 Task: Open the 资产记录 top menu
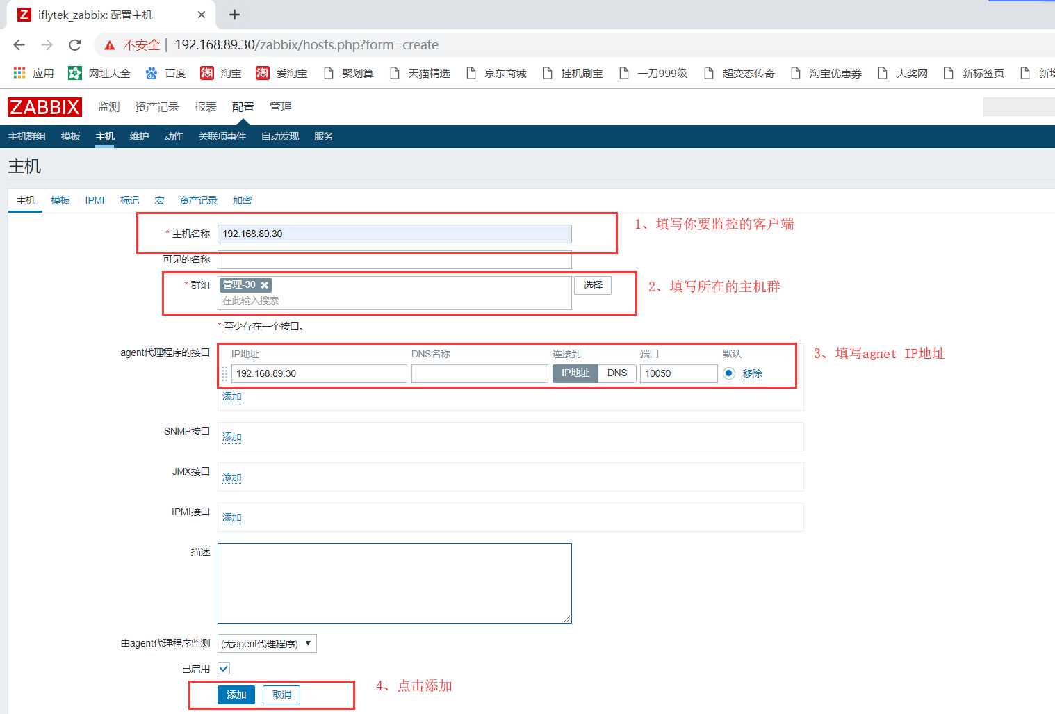coord(157,106)
